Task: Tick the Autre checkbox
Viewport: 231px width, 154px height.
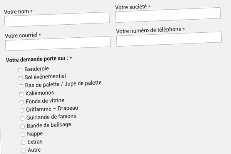Action: [x=24, y=151]
